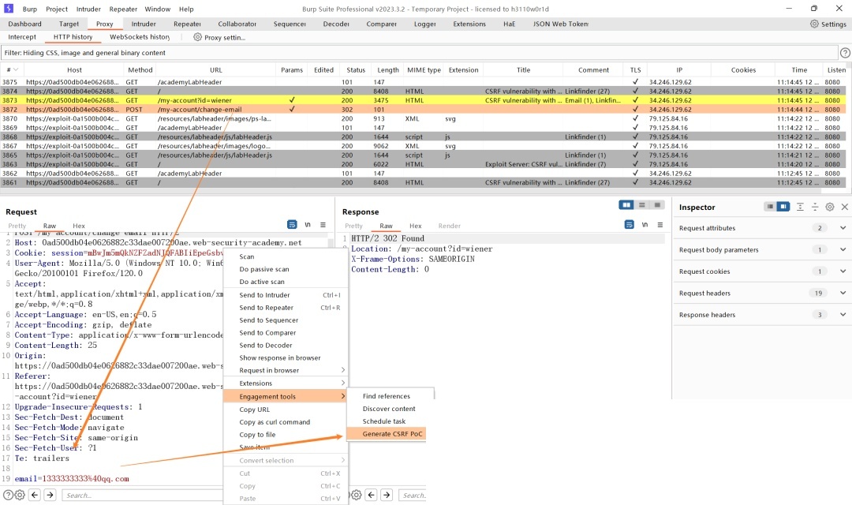Toggle word wrap in Request panel
852x505 pixels.
tap(292, 225)
